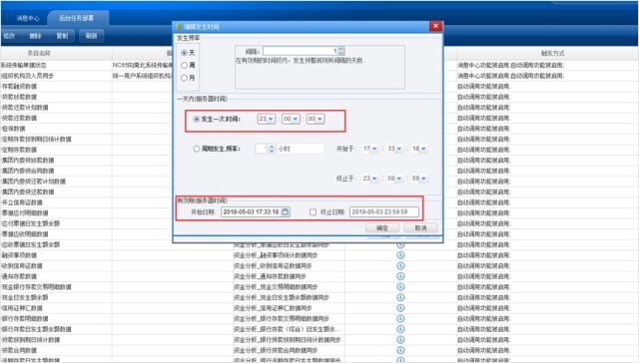Screen dimensions: 639x363
Task: Select the 融资事项数据 row name
Action: click(x=19, y=255)
